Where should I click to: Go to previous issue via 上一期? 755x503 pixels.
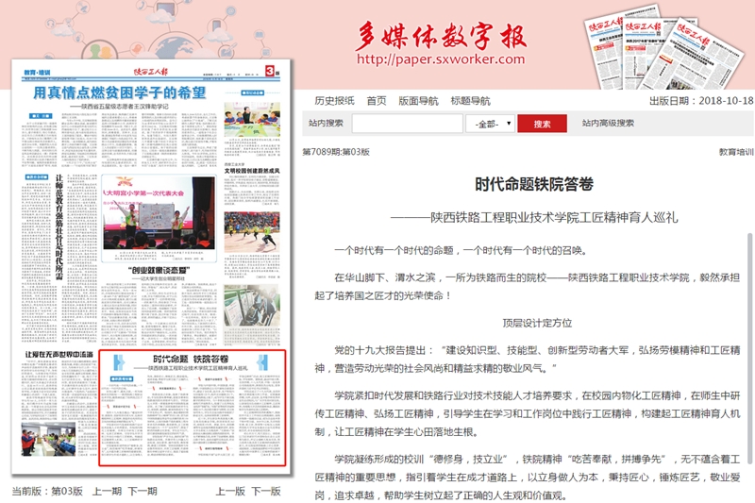(x=108, y=492)
